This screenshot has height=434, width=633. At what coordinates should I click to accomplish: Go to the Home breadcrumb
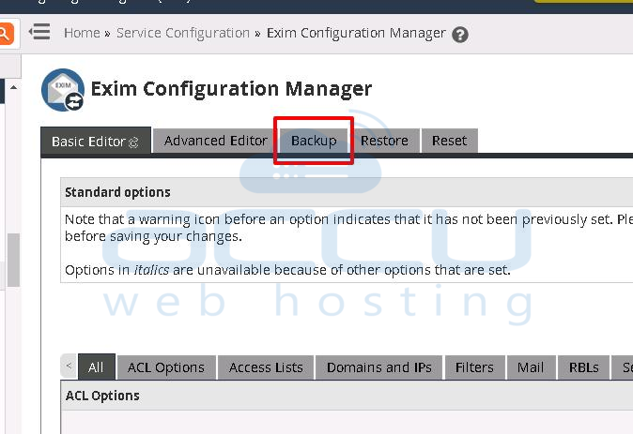click(x=82, y=33)
